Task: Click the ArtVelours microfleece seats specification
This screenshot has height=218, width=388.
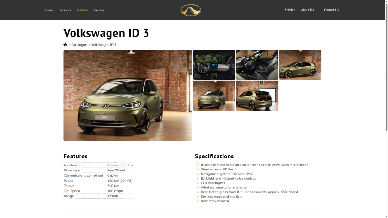Action: point(254,165)
